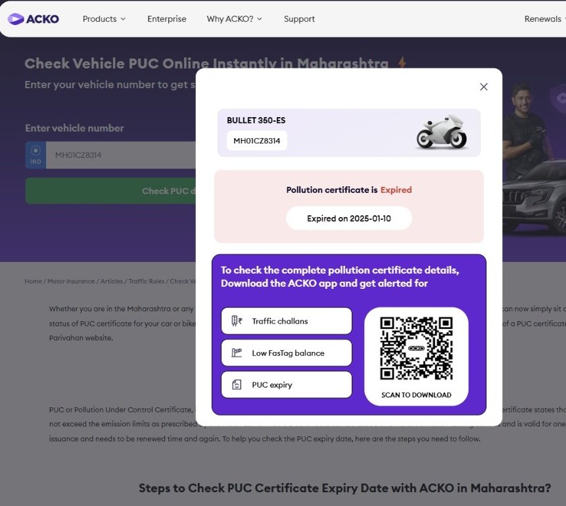Image resolution: width=566 pixels, height=506 pixels.
Task: Click the Enter vehicle number label
Action: tap(74, 128)
